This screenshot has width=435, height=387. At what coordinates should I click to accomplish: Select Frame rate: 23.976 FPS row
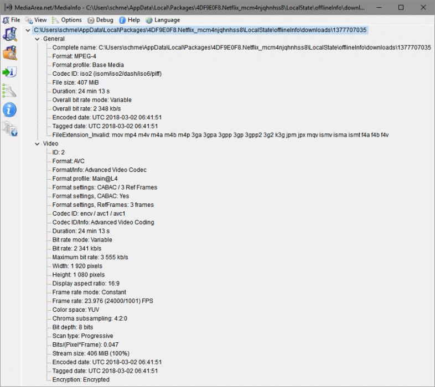tap(102, 301)
